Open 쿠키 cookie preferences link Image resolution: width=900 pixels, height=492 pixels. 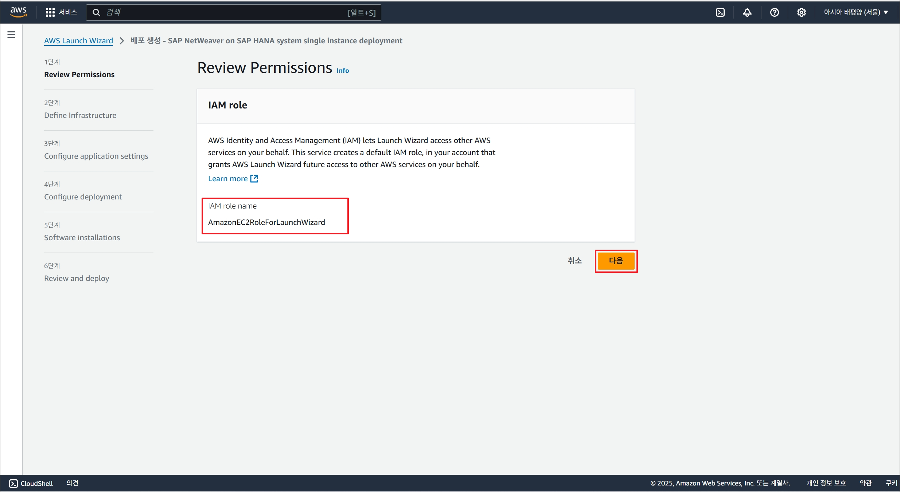891,483
